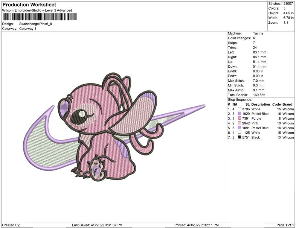This screenshot has height=228, width=296.
Task: Click the 'Black' description in row 7
Action: point(256,137)
